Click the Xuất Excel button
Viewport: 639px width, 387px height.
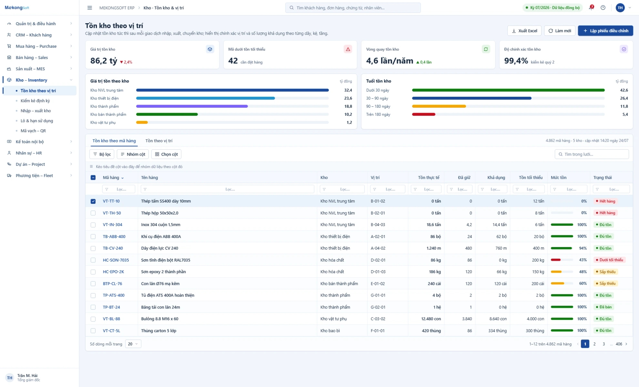point(524,31)
